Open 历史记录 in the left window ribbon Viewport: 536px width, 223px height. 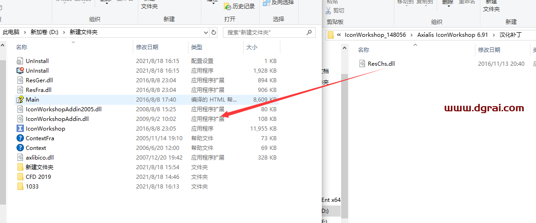point(239,6)
